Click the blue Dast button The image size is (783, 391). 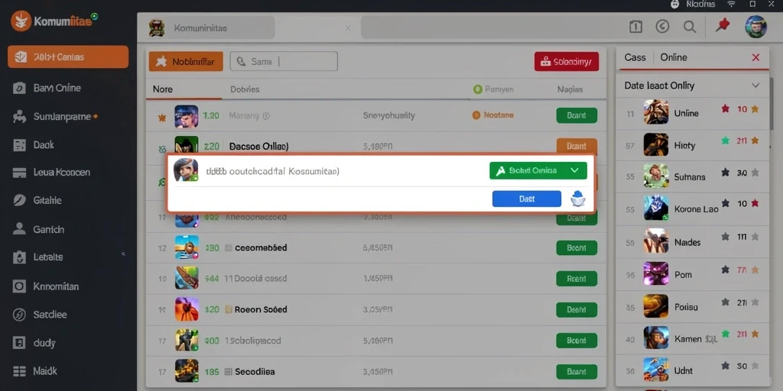[527, 199]
